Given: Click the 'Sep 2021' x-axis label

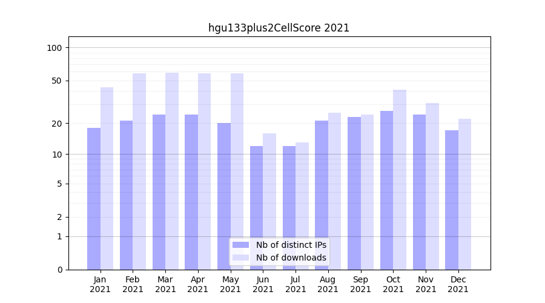Looking at the screenshot, I should point(360,284).
